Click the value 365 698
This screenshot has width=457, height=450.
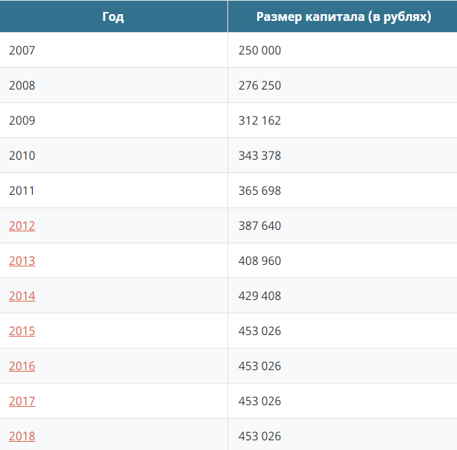coord(259,190)
